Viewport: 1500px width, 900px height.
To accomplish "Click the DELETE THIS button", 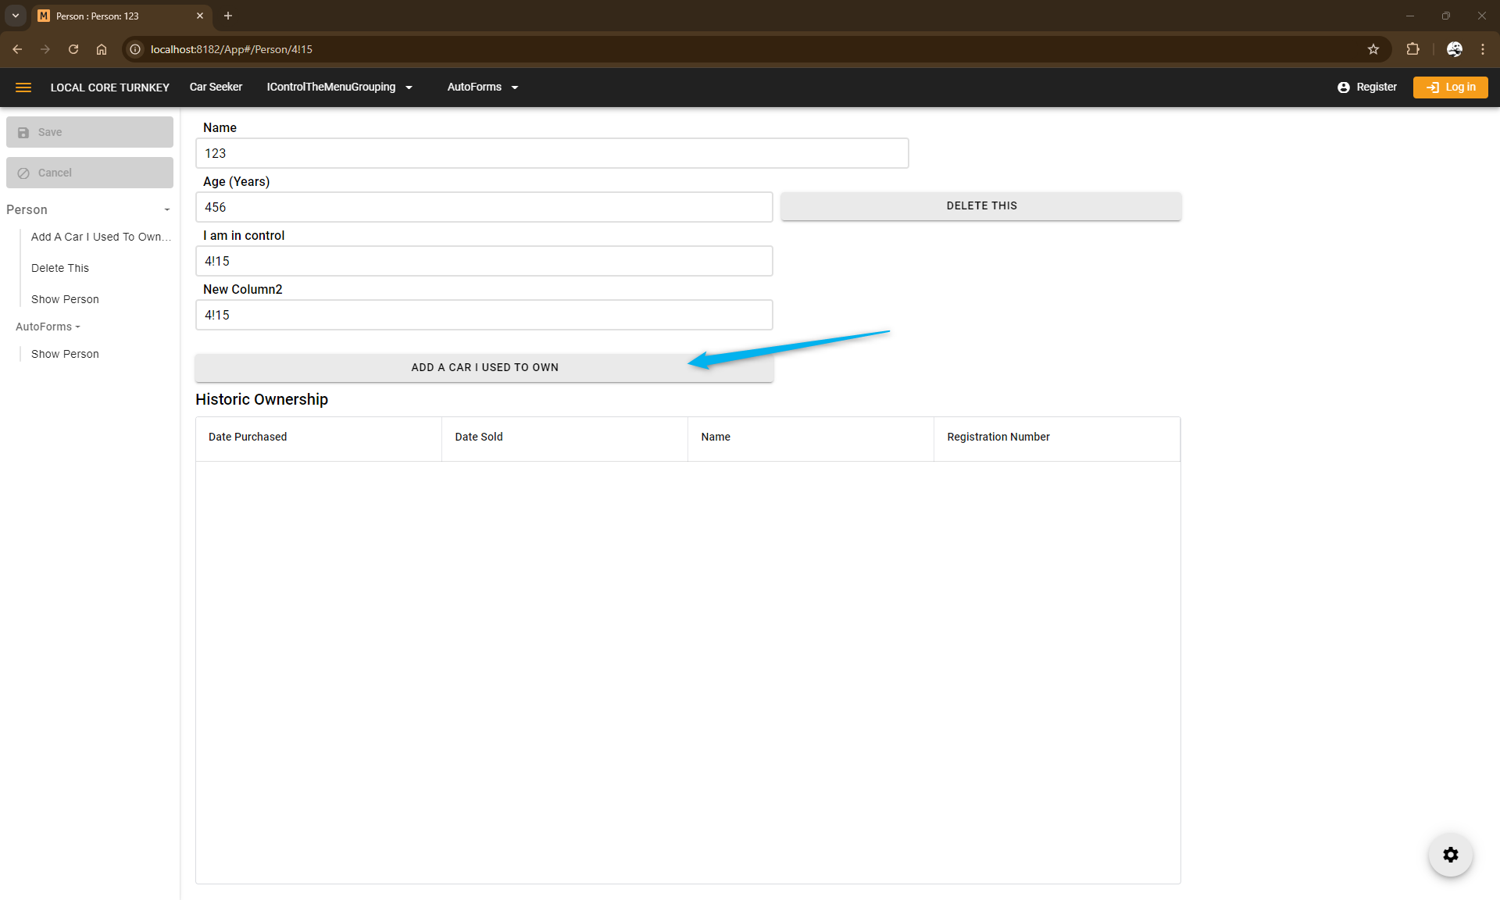I will click(980, 206).
